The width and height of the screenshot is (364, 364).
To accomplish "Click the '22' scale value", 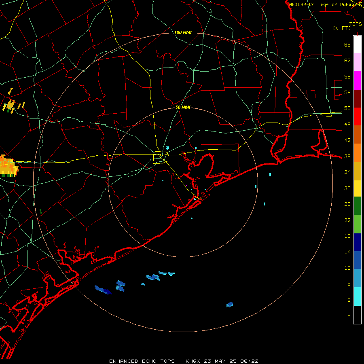I will click(x=347, y=220).
